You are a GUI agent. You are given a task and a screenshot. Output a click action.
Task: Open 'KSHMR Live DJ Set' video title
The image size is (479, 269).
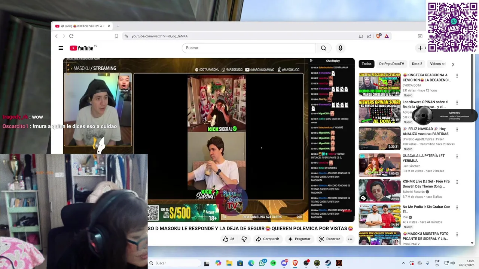[426, 184]
